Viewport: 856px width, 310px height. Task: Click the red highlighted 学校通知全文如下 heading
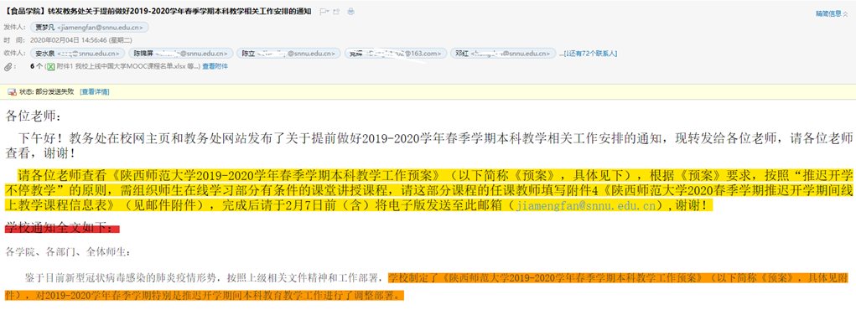click(61, 229)
